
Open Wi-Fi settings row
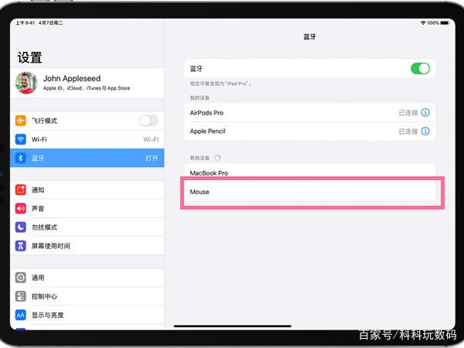pos(87,139)
